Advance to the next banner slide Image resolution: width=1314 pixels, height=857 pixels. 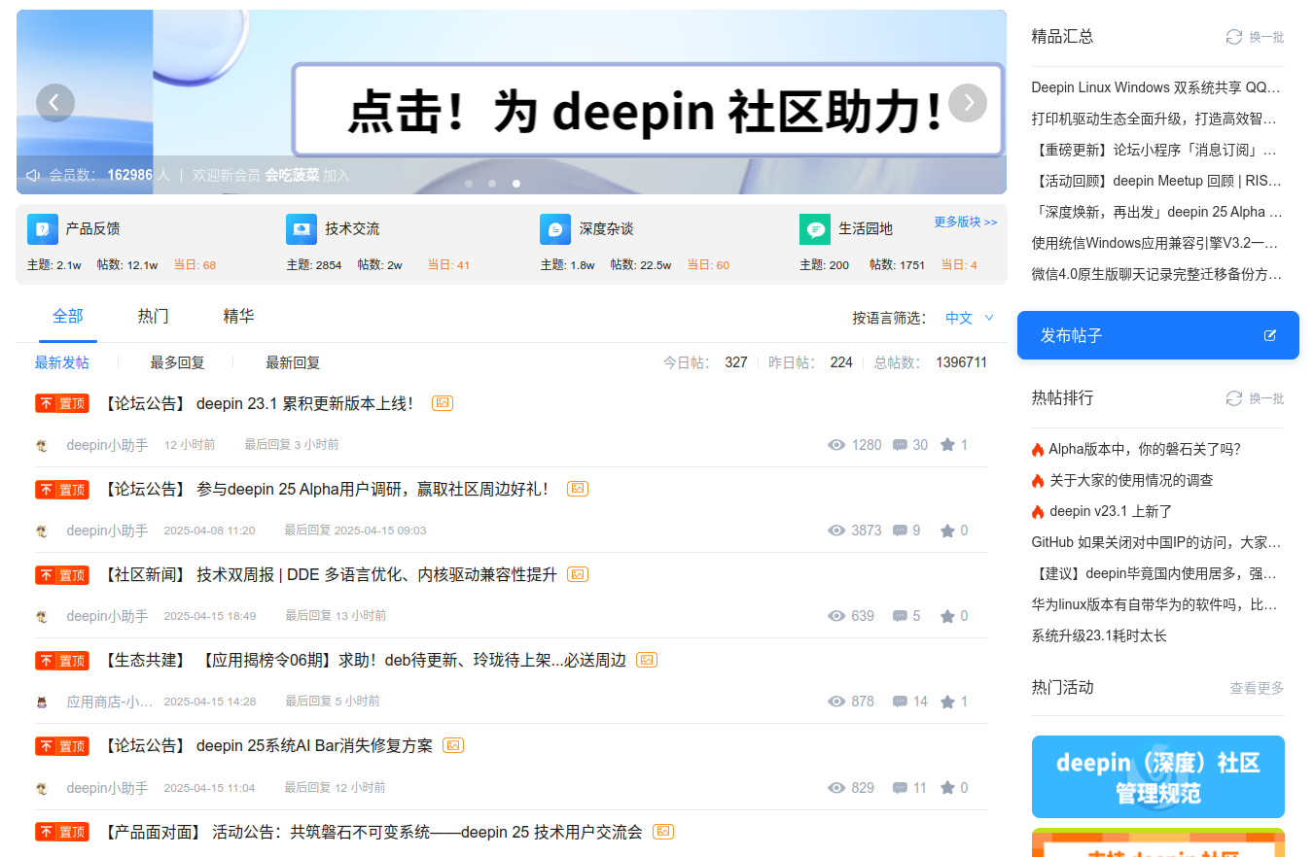pos(968,102)
